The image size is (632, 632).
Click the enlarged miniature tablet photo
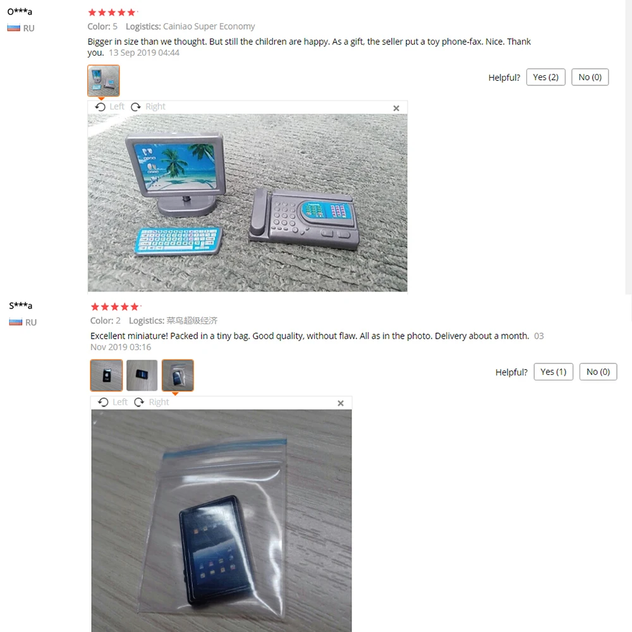click(x=221, y=521)
